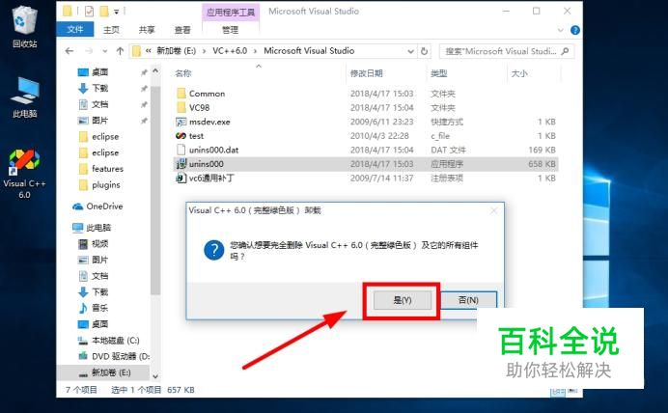Sort files by 名称 column
This screenshot has height=413, width=668.
point(183,73)
